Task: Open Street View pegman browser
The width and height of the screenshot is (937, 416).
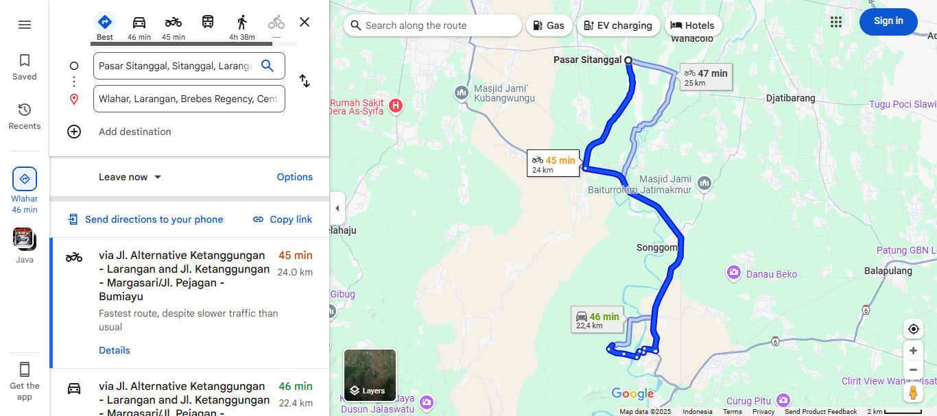Action: pyautogui.click(x=913, y=393)
